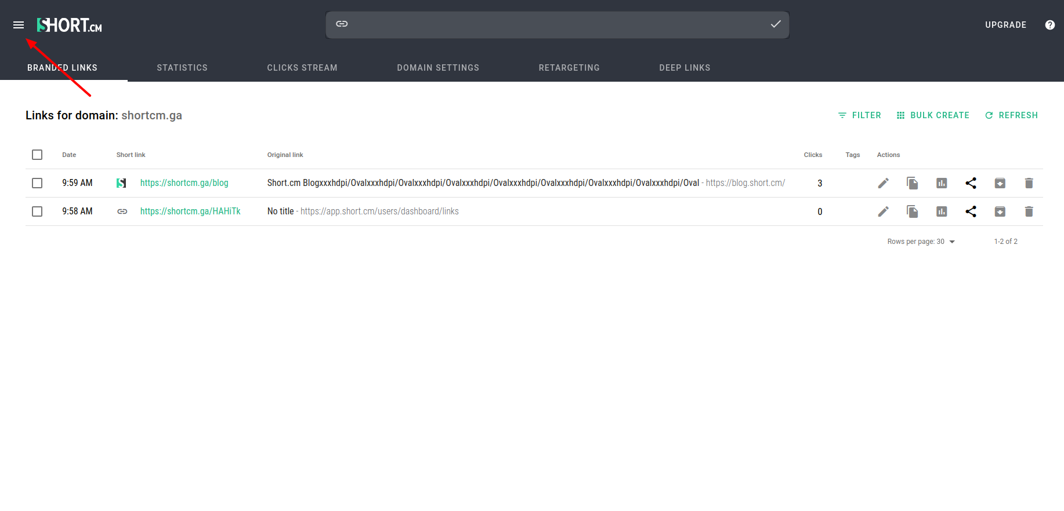Switch to the Branded Links tab
Image resolution: width=1064 pixels, height=511 pixels.
click(x=63, y=68)
